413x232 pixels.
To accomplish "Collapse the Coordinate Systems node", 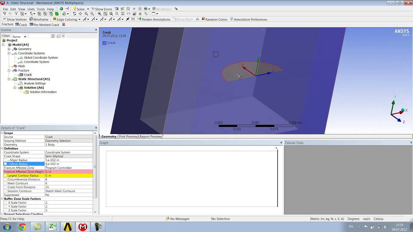I will (x=9, y=53).
